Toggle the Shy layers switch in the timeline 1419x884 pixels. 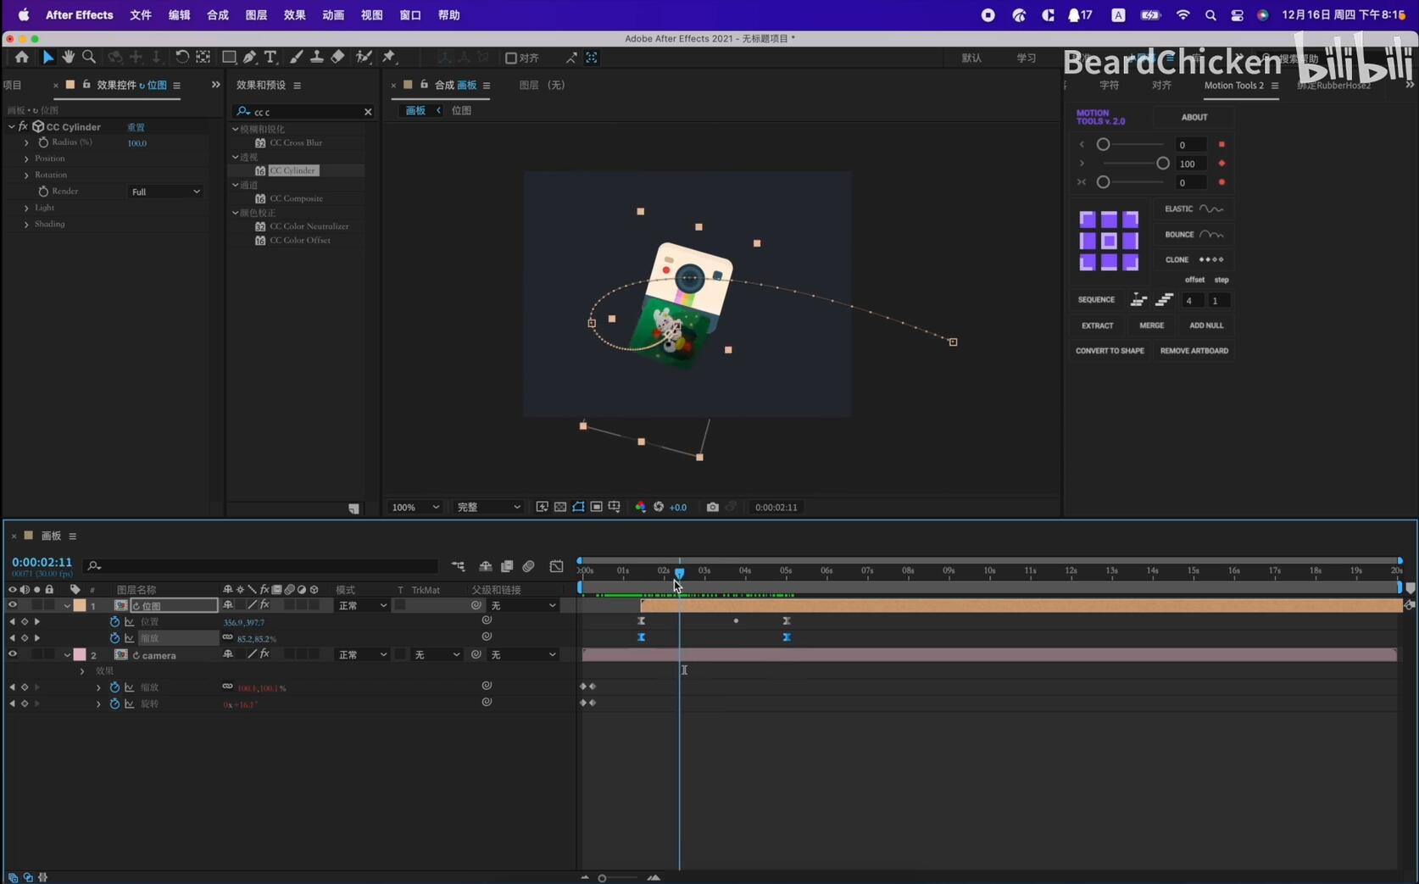pyautogui.click(x=485, y=566)
